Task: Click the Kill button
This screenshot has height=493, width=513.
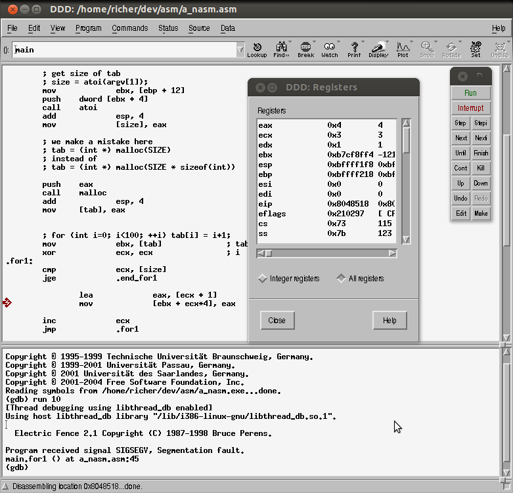Action: tap(481, 168)
